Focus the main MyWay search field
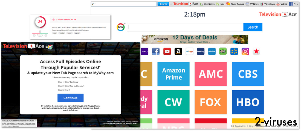The width and height of the screenshot is (301, 131). click(185, 27)
